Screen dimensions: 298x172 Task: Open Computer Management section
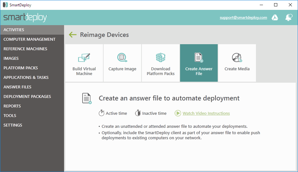coord(32,39)
